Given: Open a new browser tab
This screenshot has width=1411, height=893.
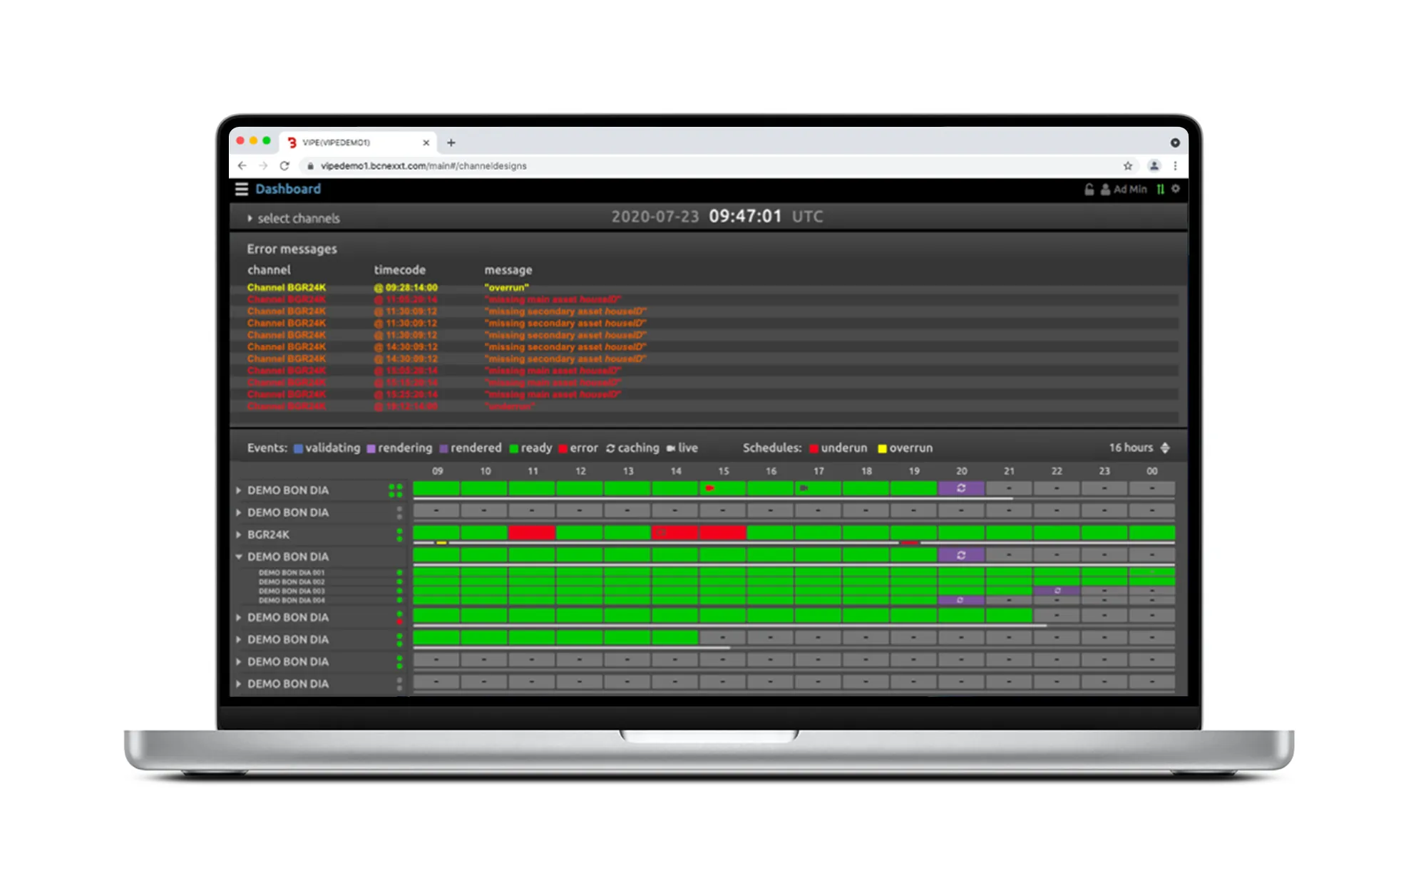Looking at the screenshot, I should 451,143.
